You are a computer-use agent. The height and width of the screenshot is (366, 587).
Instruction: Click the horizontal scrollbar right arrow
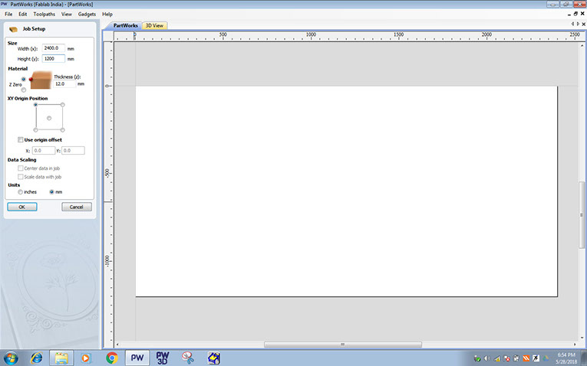[x=575, y=345]
